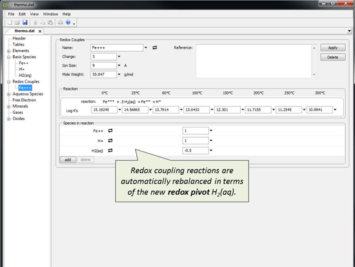Click the 25°C Log K input field

(x=135, y=110)
